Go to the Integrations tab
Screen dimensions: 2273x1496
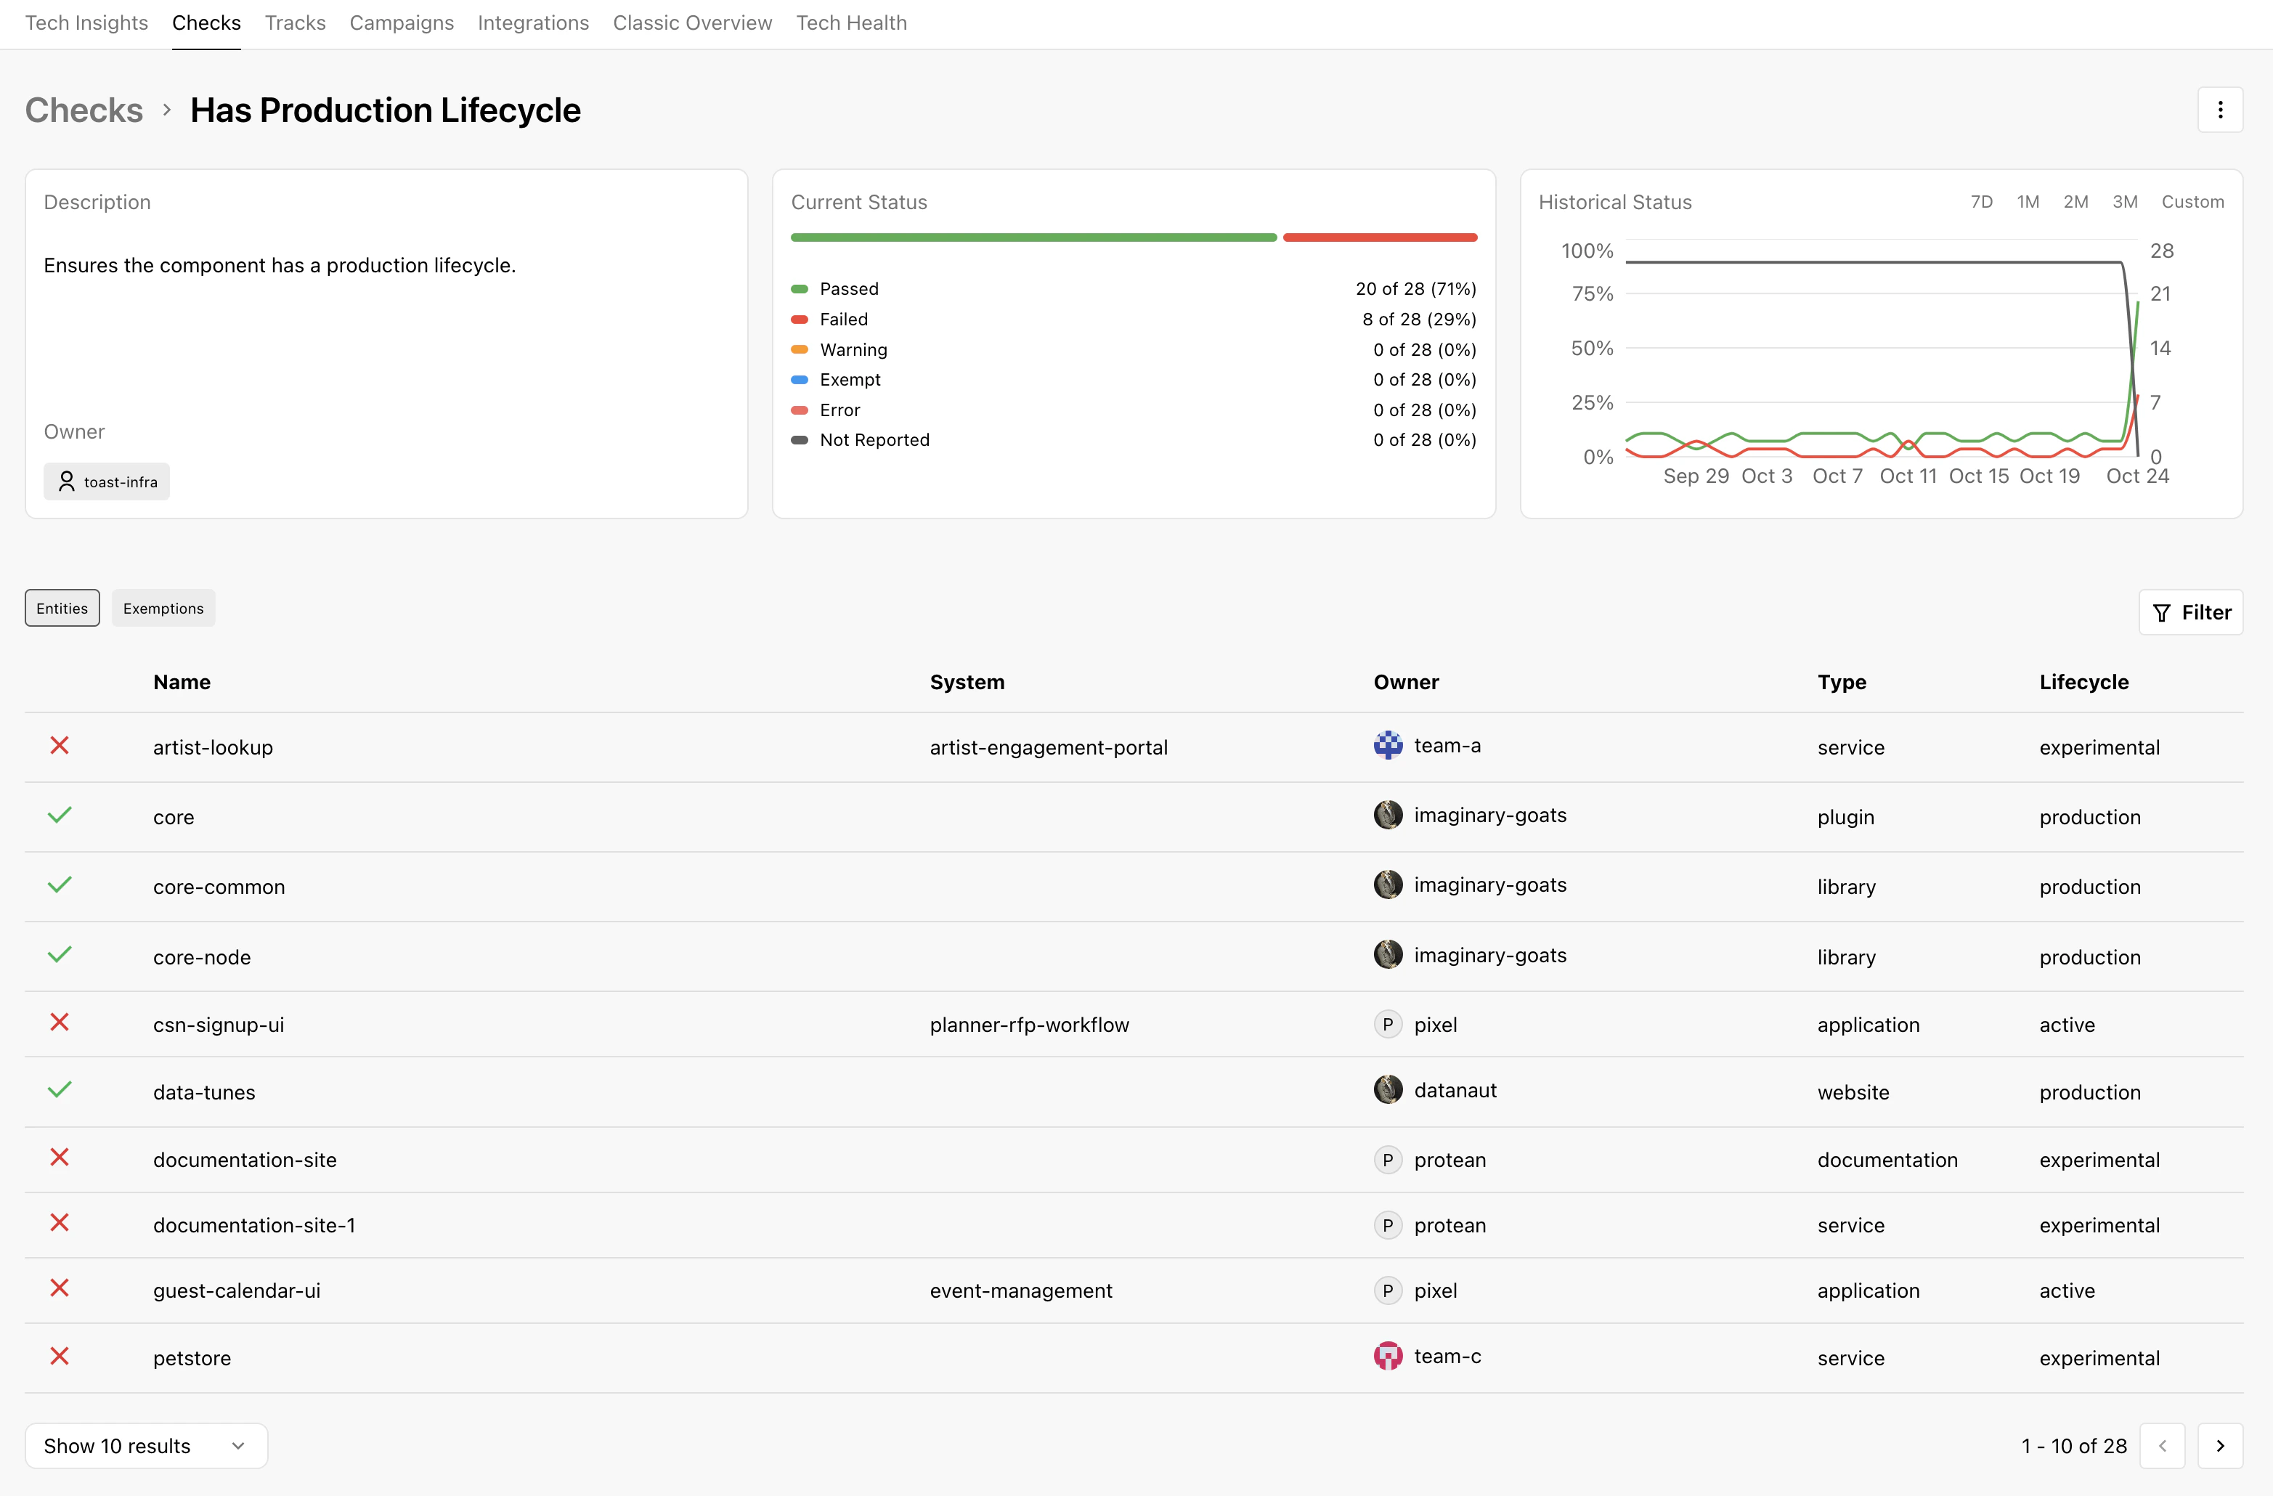click(533, 23)
